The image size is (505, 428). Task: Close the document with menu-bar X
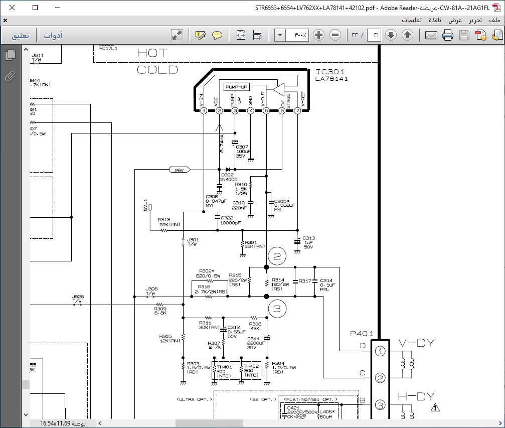point(5,20)
